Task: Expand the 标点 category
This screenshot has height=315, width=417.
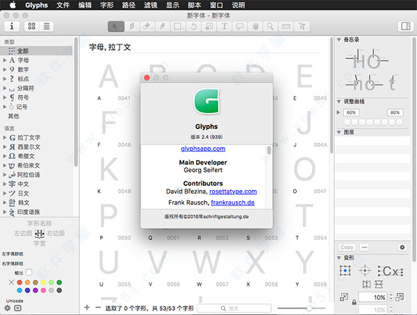Action: 5,79
